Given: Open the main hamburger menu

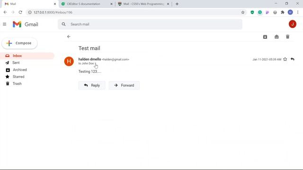Looking at the screenshot, I should (x=4, y=24).
